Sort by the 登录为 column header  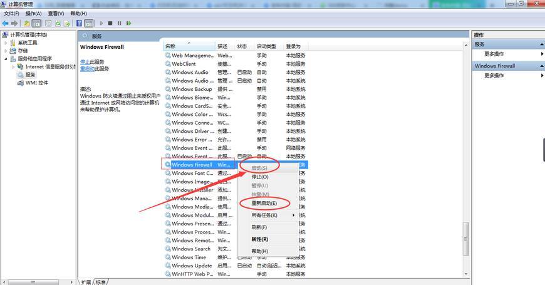[x=296, y=46]
